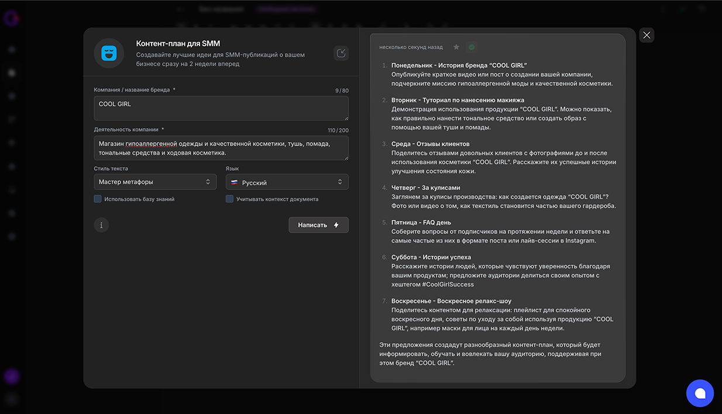
Task: Click the green checkmark icon above the result
Action: [472, 47]
